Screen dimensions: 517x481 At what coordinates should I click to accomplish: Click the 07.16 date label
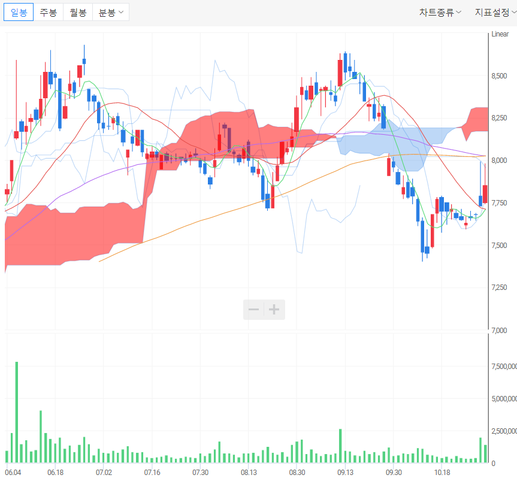point(152,473)
